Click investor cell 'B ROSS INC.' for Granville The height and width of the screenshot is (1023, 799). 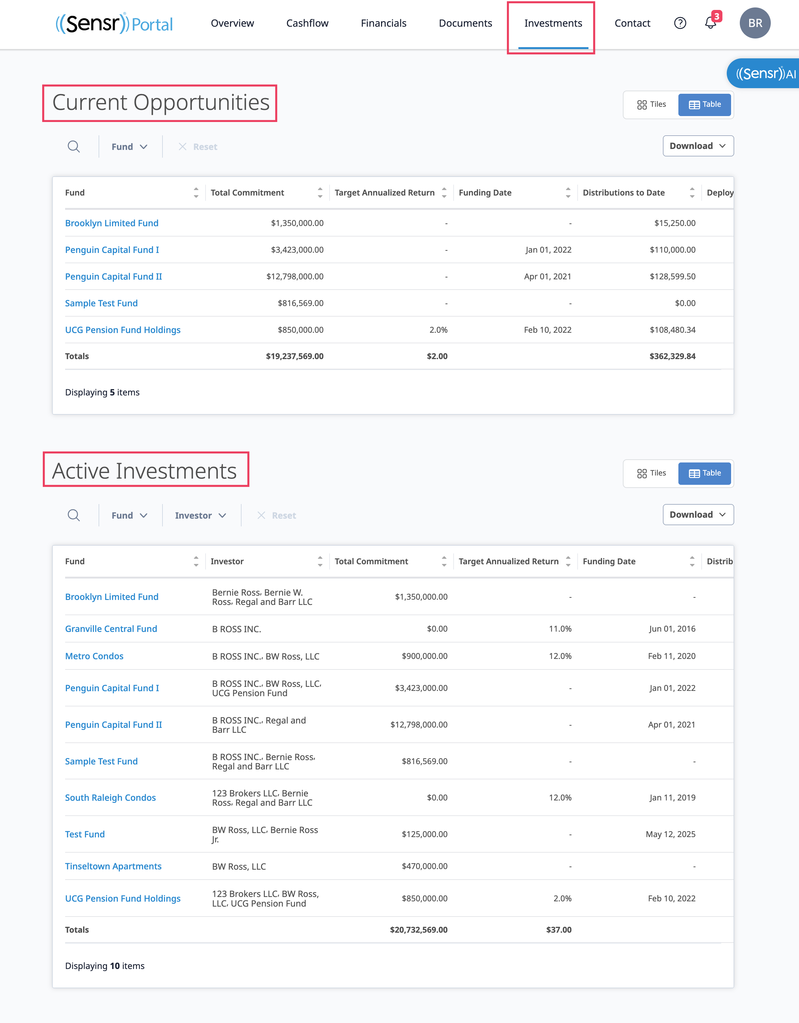[237, 629]
